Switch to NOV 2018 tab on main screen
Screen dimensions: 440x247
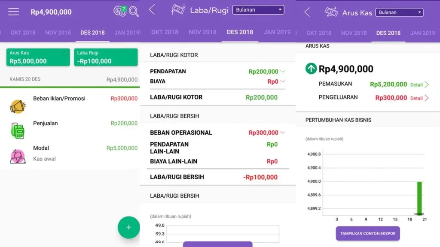tap(58, 33)
